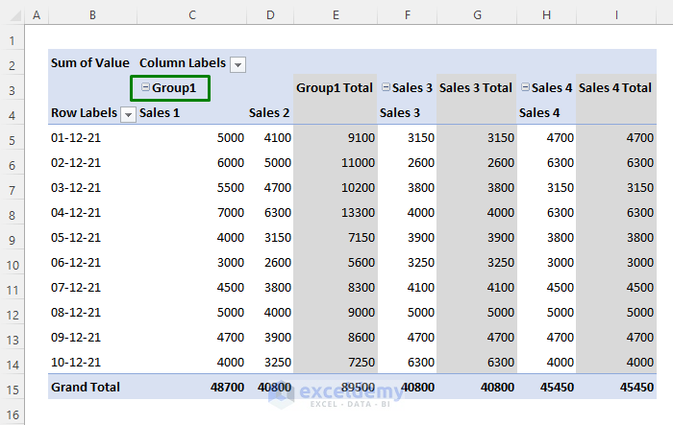
Task: Select column C header
Action: pos(192,15)
